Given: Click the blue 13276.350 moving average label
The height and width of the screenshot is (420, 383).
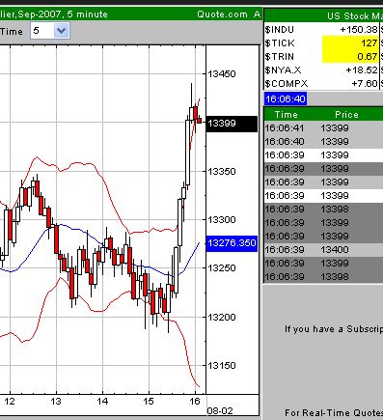Looking at the screenshot, I should pyautogui.click(x=232, y=243).
